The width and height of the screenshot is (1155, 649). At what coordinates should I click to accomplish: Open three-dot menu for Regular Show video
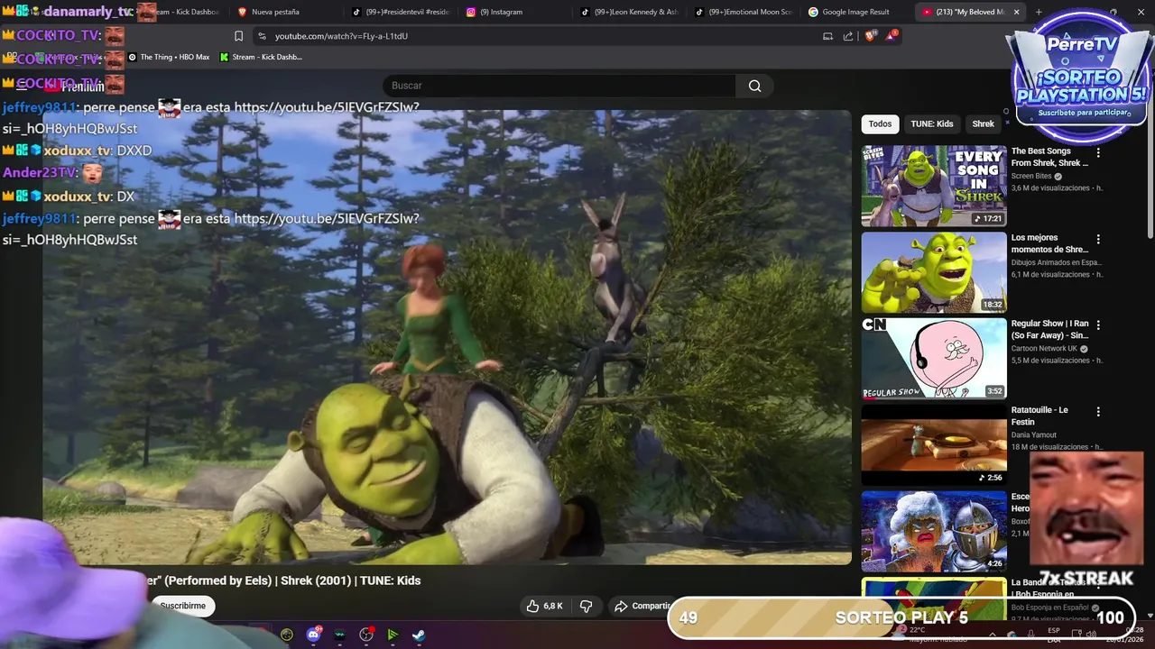pos(1098,324)
